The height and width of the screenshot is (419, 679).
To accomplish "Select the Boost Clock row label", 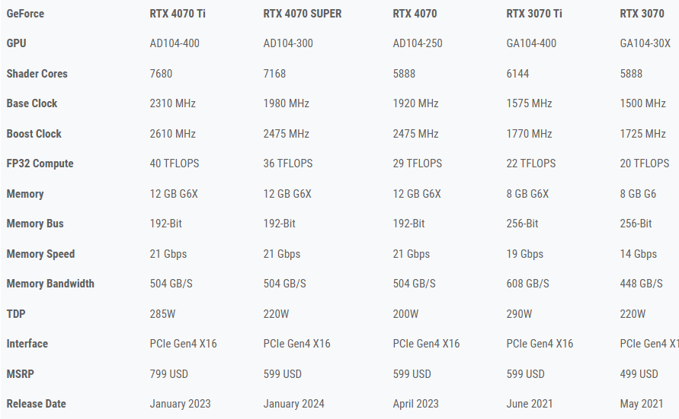I will click(34, 134).
